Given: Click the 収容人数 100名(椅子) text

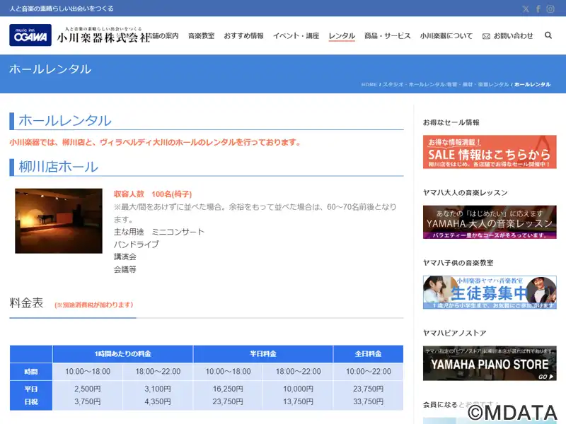Looking at the screenshot, I should point(153,194).
